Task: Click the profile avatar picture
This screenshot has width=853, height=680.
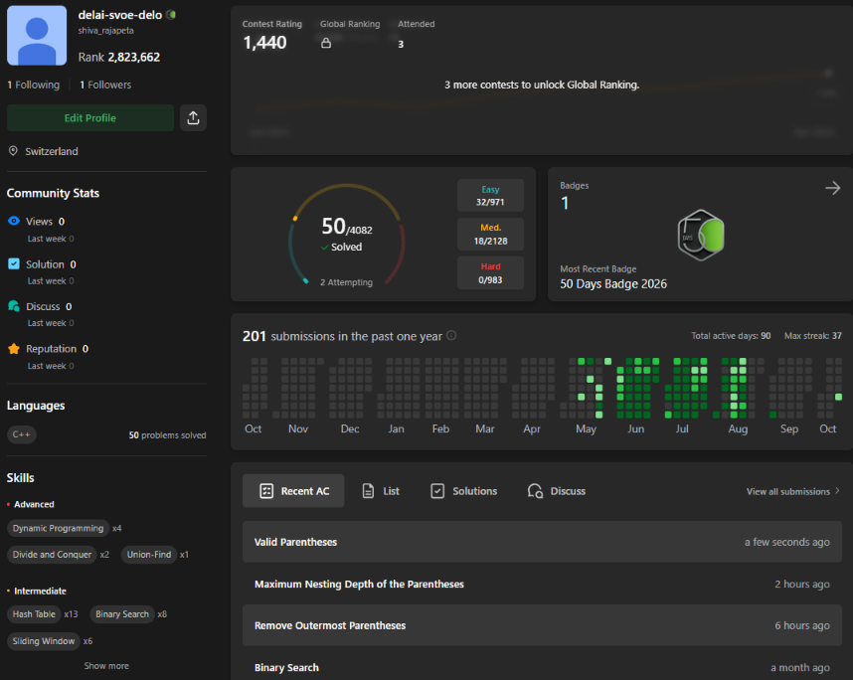Action: [37, 36]
